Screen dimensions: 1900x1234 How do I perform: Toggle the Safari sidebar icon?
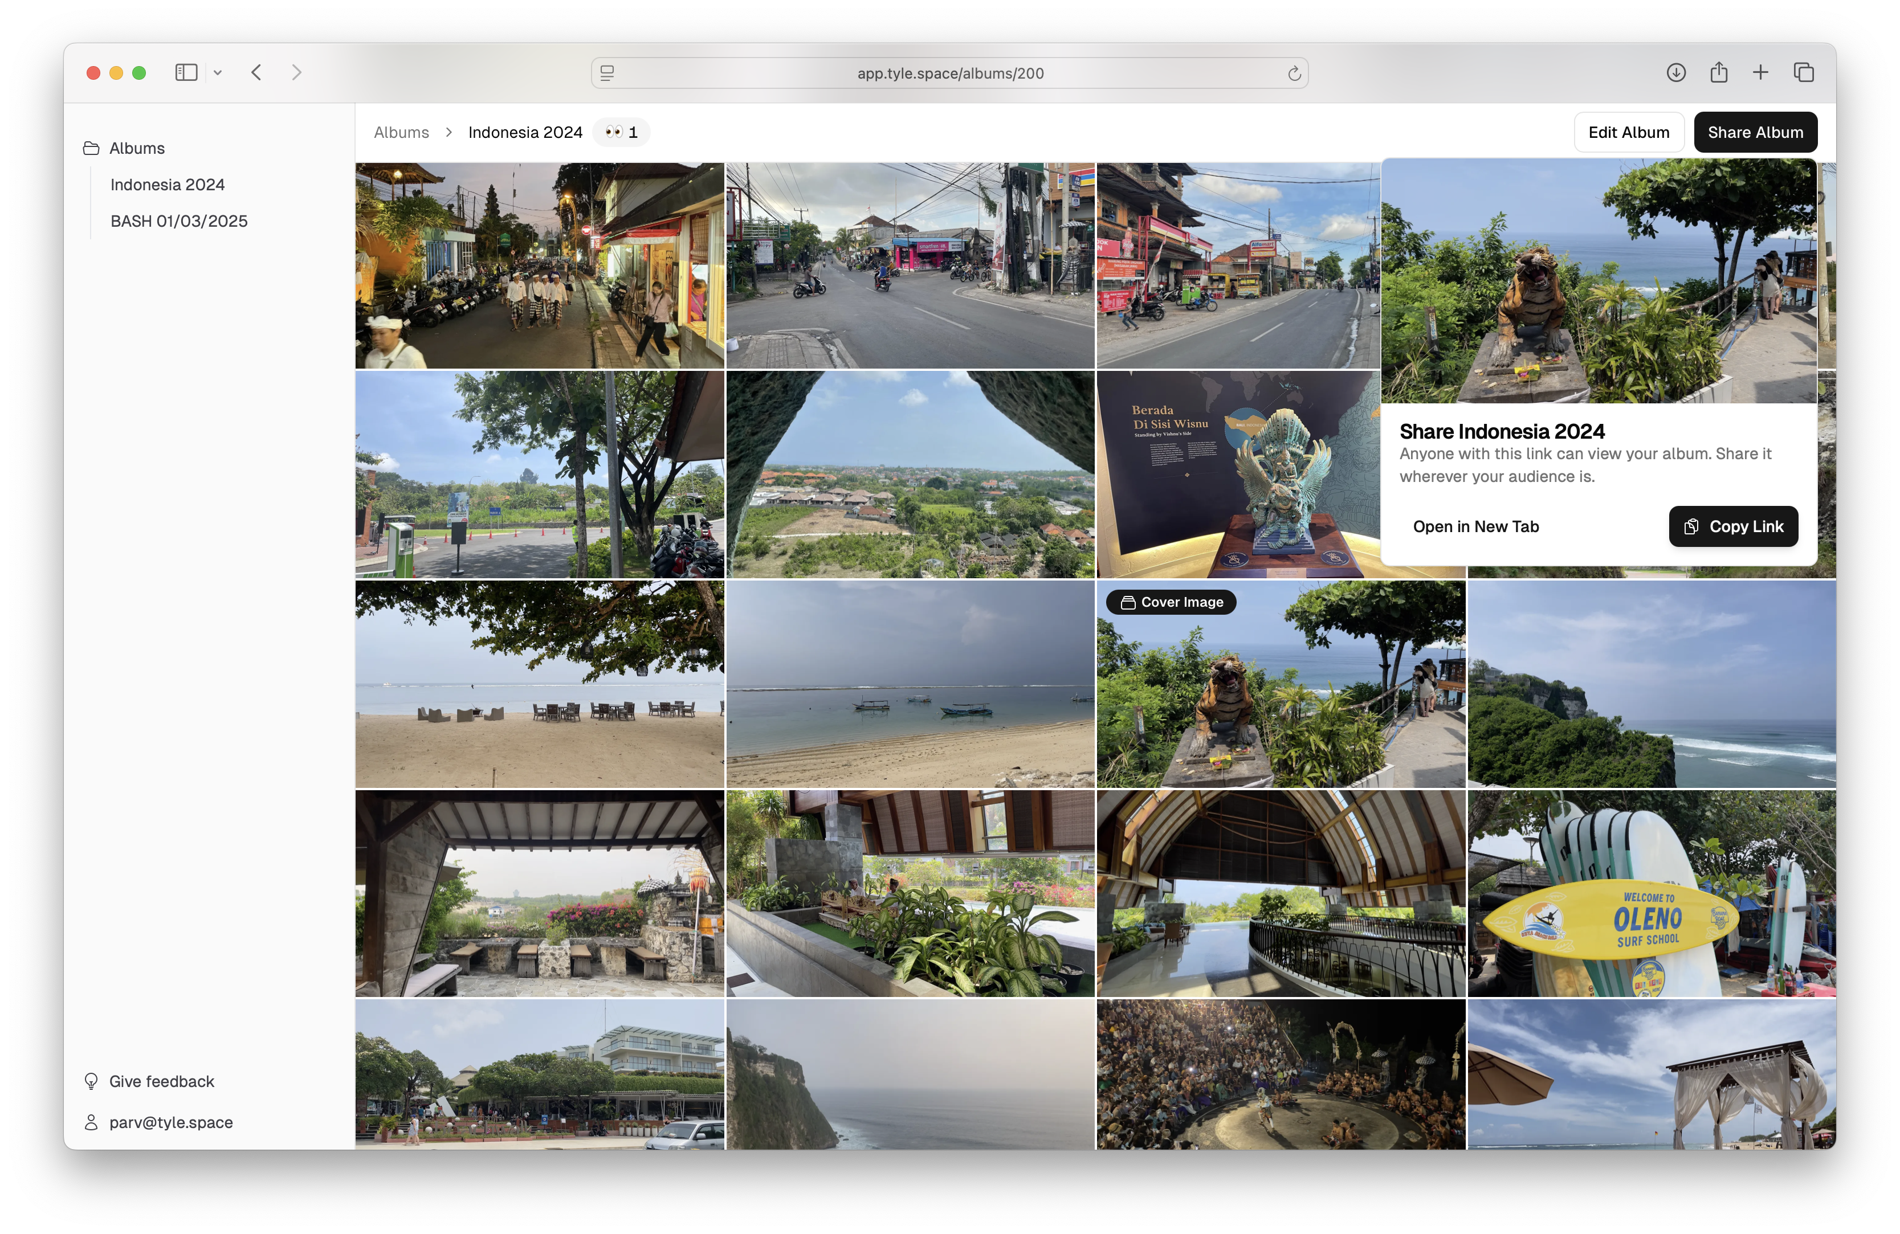186,72
